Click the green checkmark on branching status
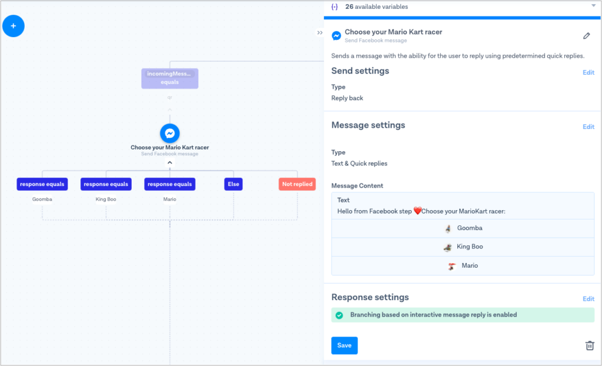 point(340,315)
